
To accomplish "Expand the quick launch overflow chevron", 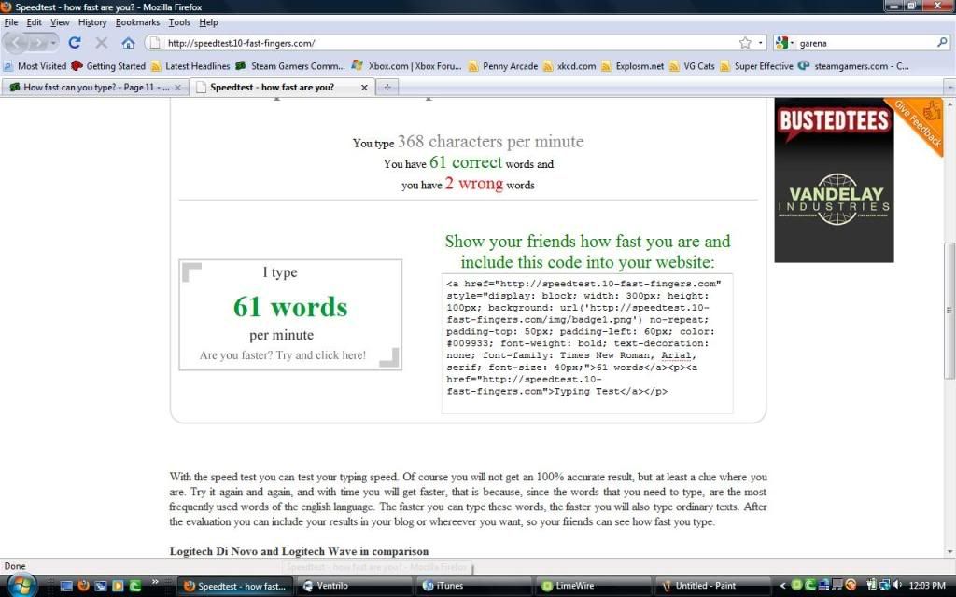I will pos(155,582).
